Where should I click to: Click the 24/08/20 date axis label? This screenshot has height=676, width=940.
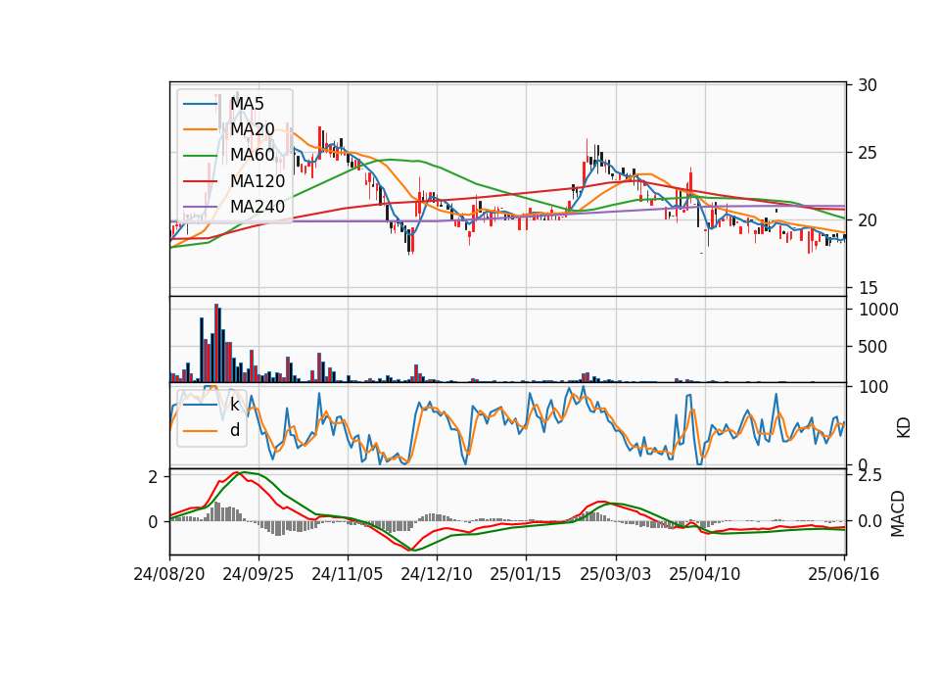(x=169, y=575)
